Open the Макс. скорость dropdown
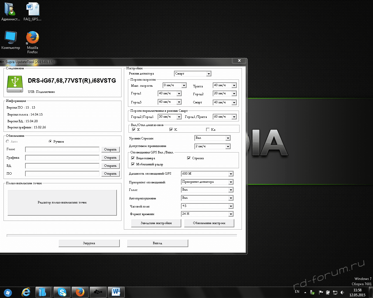Screen dimensions: 373x298 [x=175, y=85]
